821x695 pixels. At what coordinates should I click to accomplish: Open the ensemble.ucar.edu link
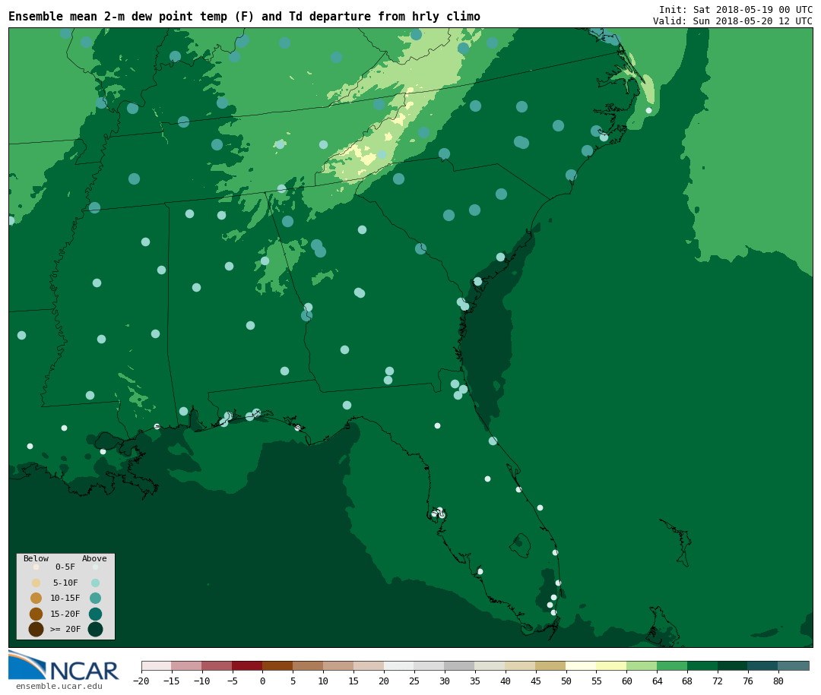tap(59, 687)
